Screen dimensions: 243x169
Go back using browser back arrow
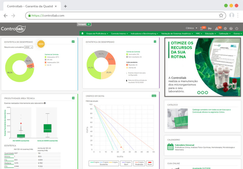click(x=5, y=16)
